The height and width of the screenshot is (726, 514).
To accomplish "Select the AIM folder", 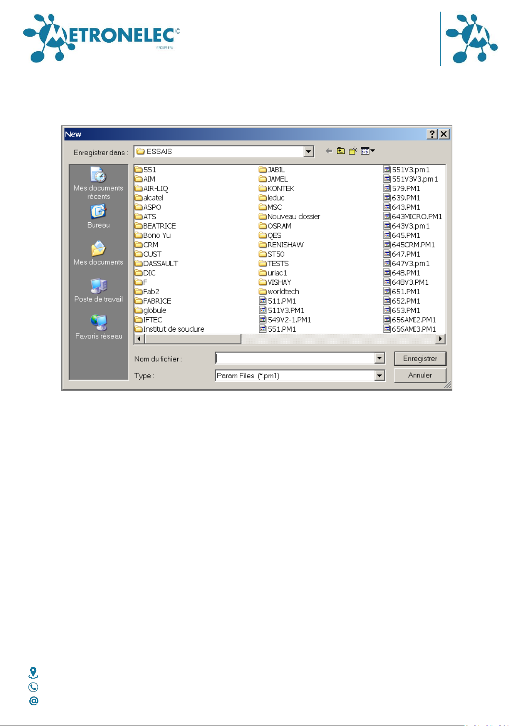I will [145, 179].
